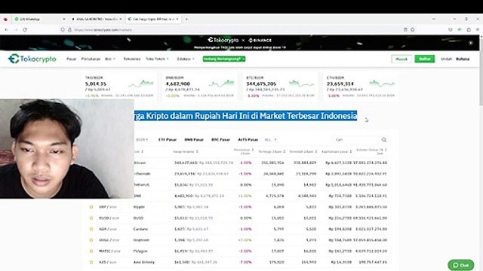Viewport: 483px width, 271px height.
Task: Sort by Kapitalisasi pasar column
Action: pyautogui.click(x=337, y=151)
